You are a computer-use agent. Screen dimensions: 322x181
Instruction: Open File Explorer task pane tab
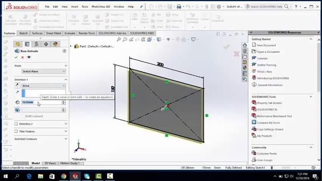[x=245, y=57]
